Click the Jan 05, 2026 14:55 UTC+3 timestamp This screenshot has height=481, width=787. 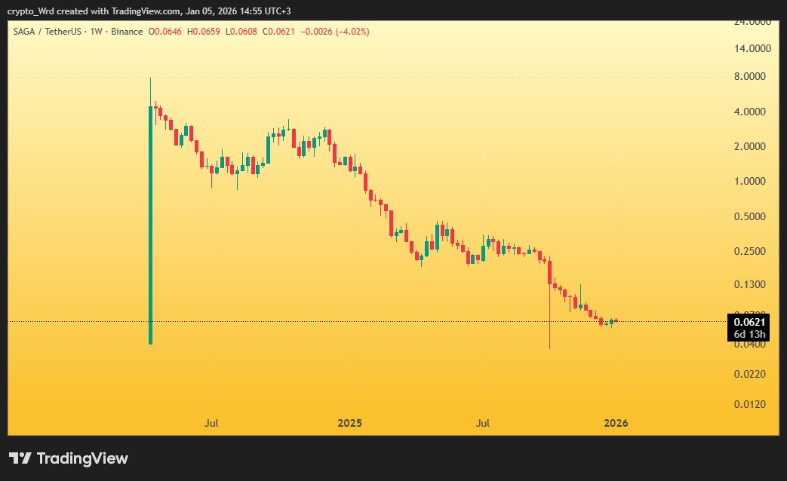click(238, 11)
